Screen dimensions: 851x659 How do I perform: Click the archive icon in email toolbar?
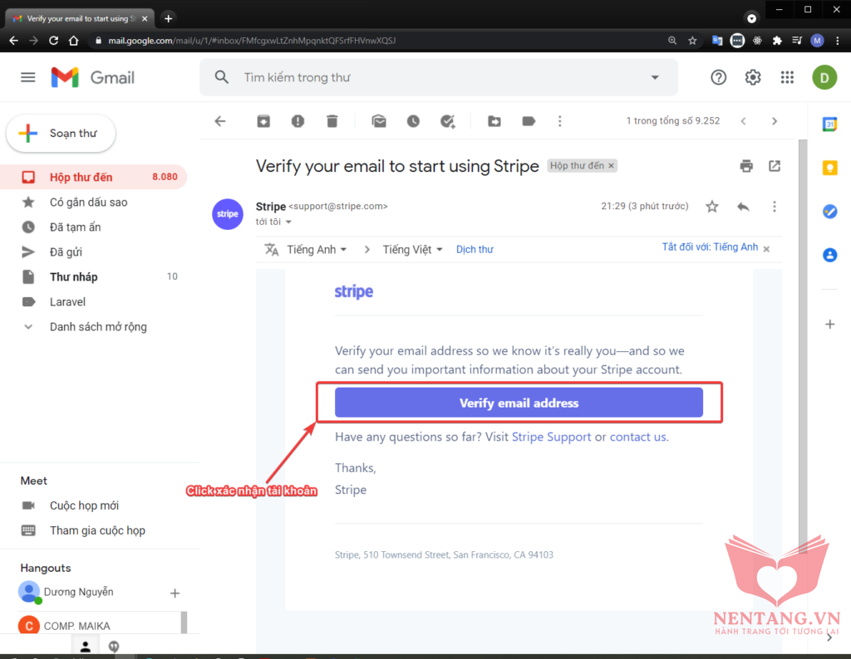pyautogui.click(x=263, y=121)
